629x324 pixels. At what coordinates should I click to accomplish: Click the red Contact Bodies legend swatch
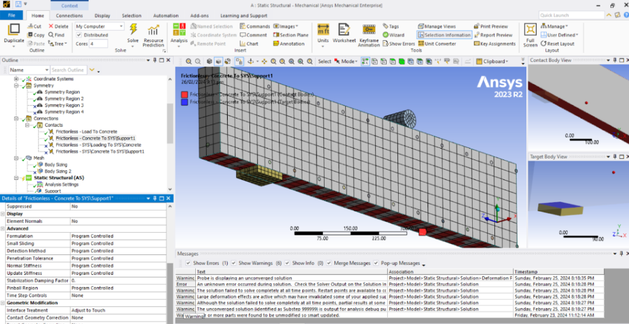pos(184,94)
